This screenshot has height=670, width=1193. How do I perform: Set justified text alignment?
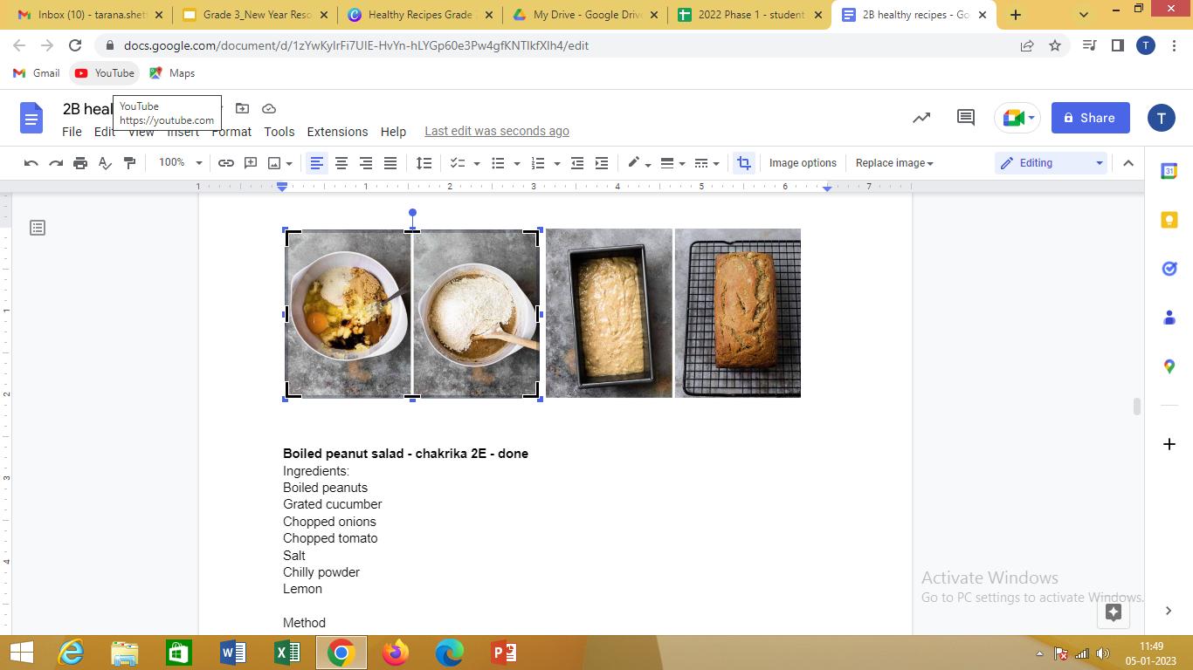(390, 163)
